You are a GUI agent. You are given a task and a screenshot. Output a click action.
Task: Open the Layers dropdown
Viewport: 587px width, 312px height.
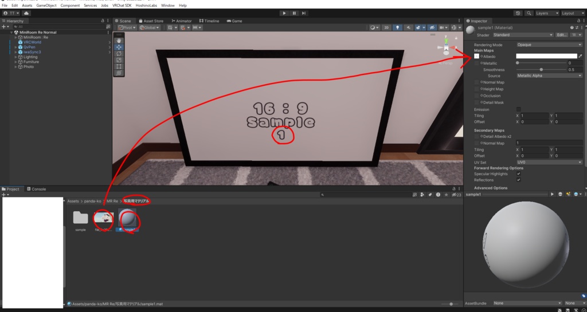click(x=547, y=13)
